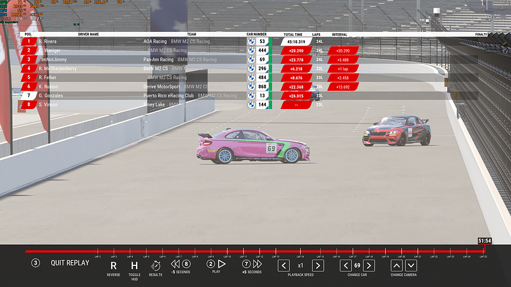511x287 pixels.
Task: Click pink car number 69 on track
Action: pyautogui.click(x=253, y=147)
